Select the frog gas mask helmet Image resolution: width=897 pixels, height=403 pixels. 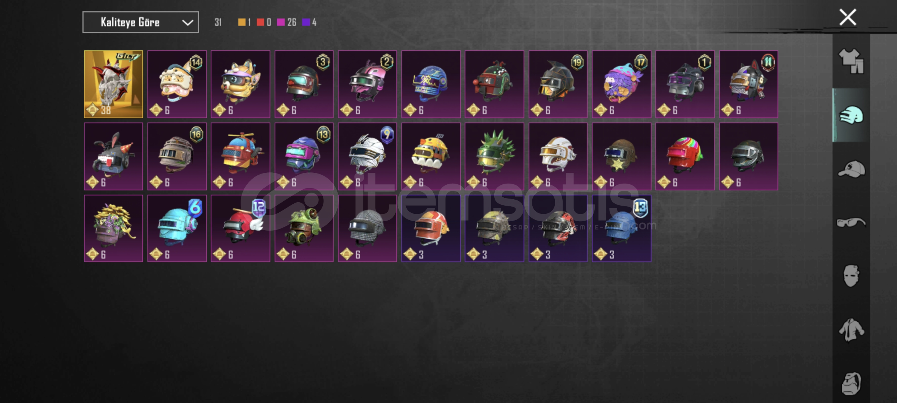[x=304, y=228]
